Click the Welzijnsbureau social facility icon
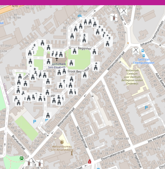165x169 pixels. [x=62, y=142]
